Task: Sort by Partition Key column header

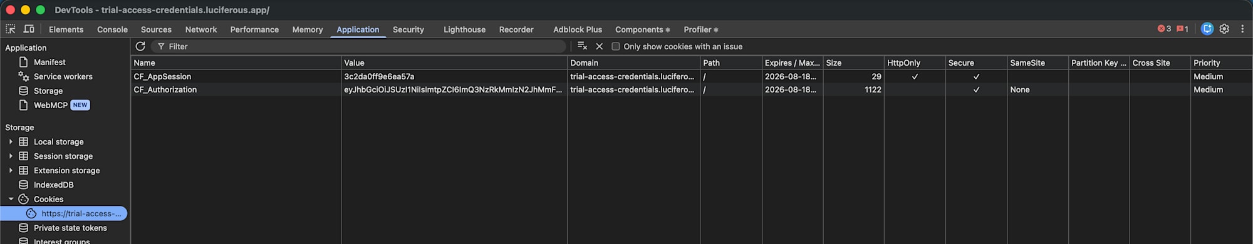Action: tap(1099, 63)
